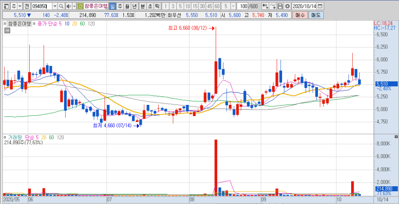The width and height of the screenshot is (399, 204).
Task: Click the 주 market type box
Action: [14, 6]
